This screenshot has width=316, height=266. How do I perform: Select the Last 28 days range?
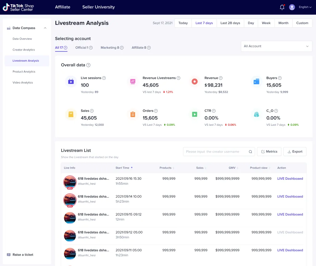point(230,23)
